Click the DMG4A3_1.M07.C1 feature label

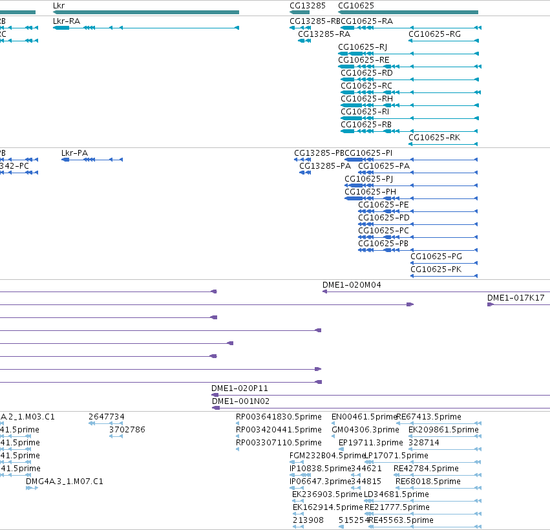pos(65,482)
